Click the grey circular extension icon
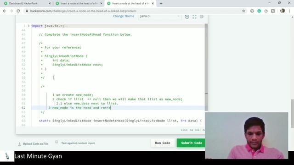 [266, 11]
